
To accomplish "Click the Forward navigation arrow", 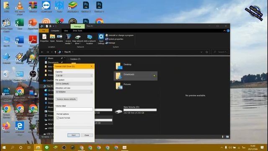I will coord(47,52).
